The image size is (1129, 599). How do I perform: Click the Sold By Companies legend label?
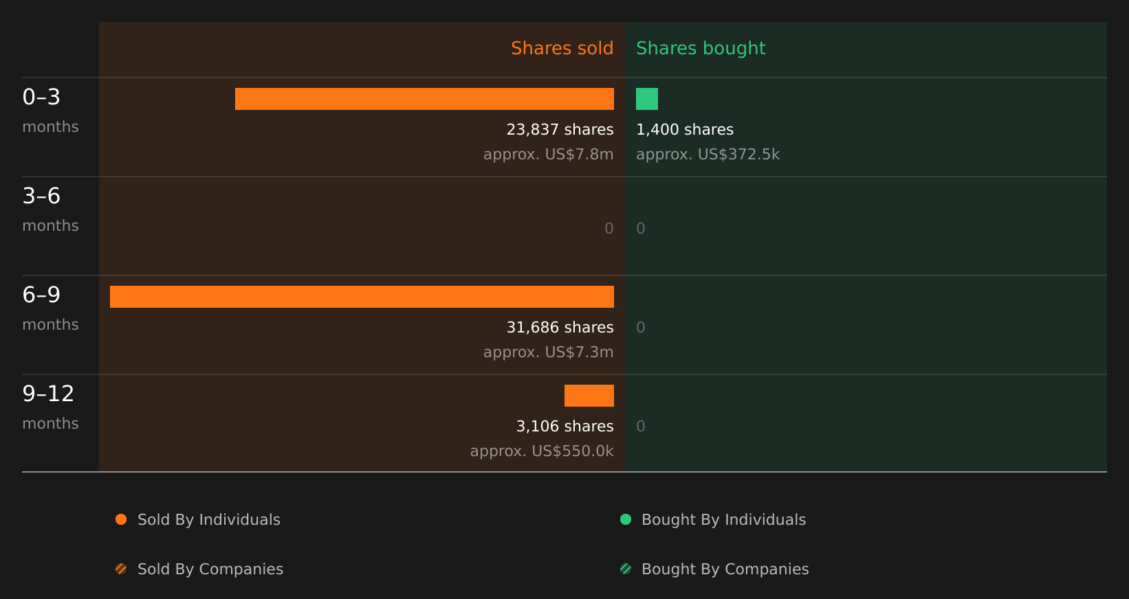coord(210,569)
